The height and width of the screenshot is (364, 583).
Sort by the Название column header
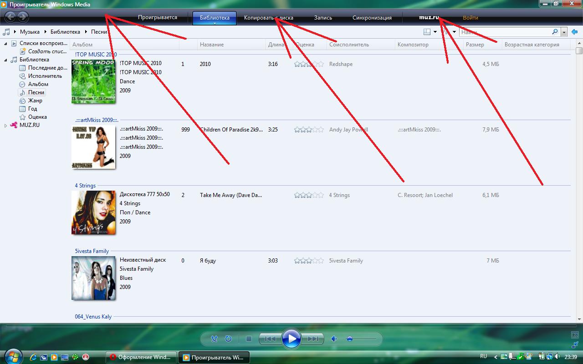(232, 45)
